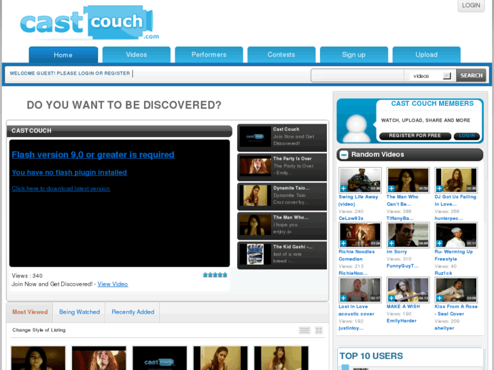Open Kiss From A Rose - Seal Cover link
This screenshot has width=494, height=370.
point(456,310)
